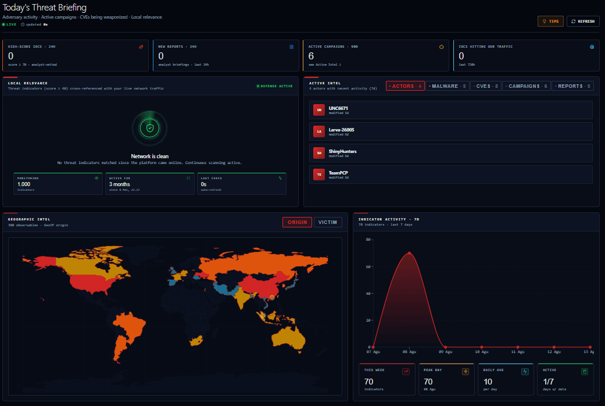
Task: Click the Last Check pulse icon
Action: point(280,178)
